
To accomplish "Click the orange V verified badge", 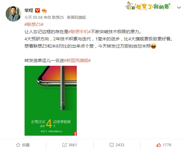I will point(37,10).
